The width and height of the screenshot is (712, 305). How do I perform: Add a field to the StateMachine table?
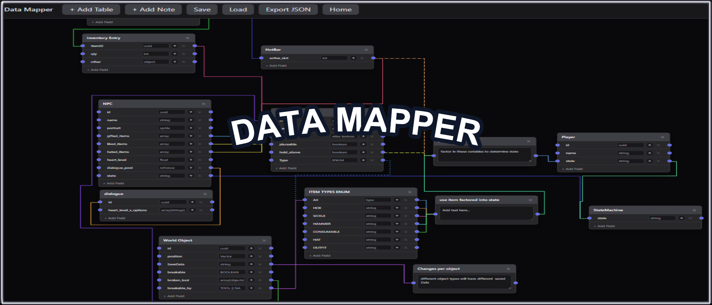pos(605,226)
